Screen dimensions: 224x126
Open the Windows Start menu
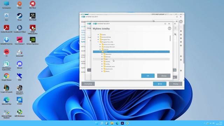coord(97,123)
